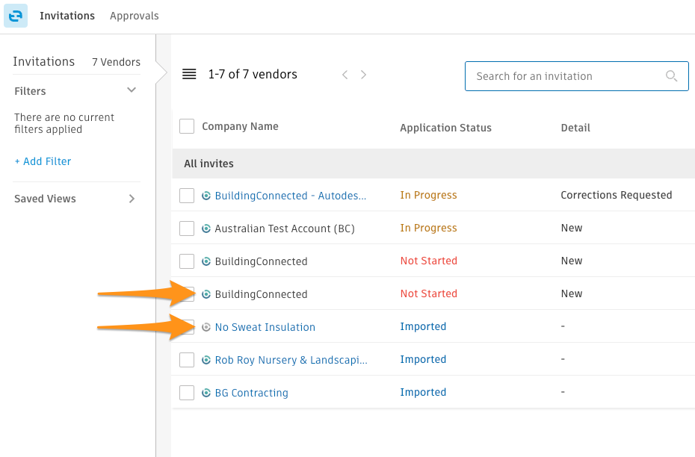Go to next page of vendors
The width and height of the screenshot is (695, 457).
tap(364, 75)
